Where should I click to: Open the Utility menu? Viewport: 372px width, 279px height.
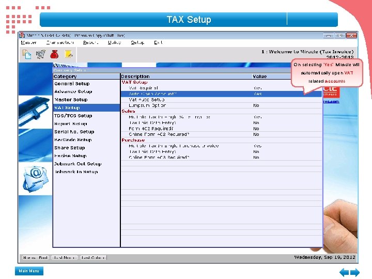click(x=114, y=42)
